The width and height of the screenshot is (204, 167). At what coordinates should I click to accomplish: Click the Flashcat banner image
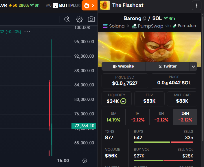click(149, 47)
